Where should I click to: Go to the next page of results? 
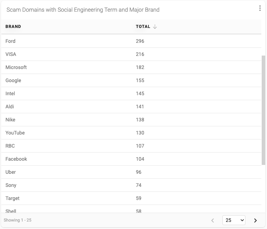point(255,220)
